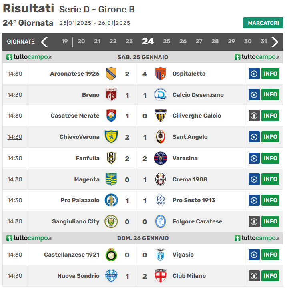This screenshot has height=289, width=287.
Task: Open INFO for Fanfulla vs Varesina
Action: click(270, 158)
